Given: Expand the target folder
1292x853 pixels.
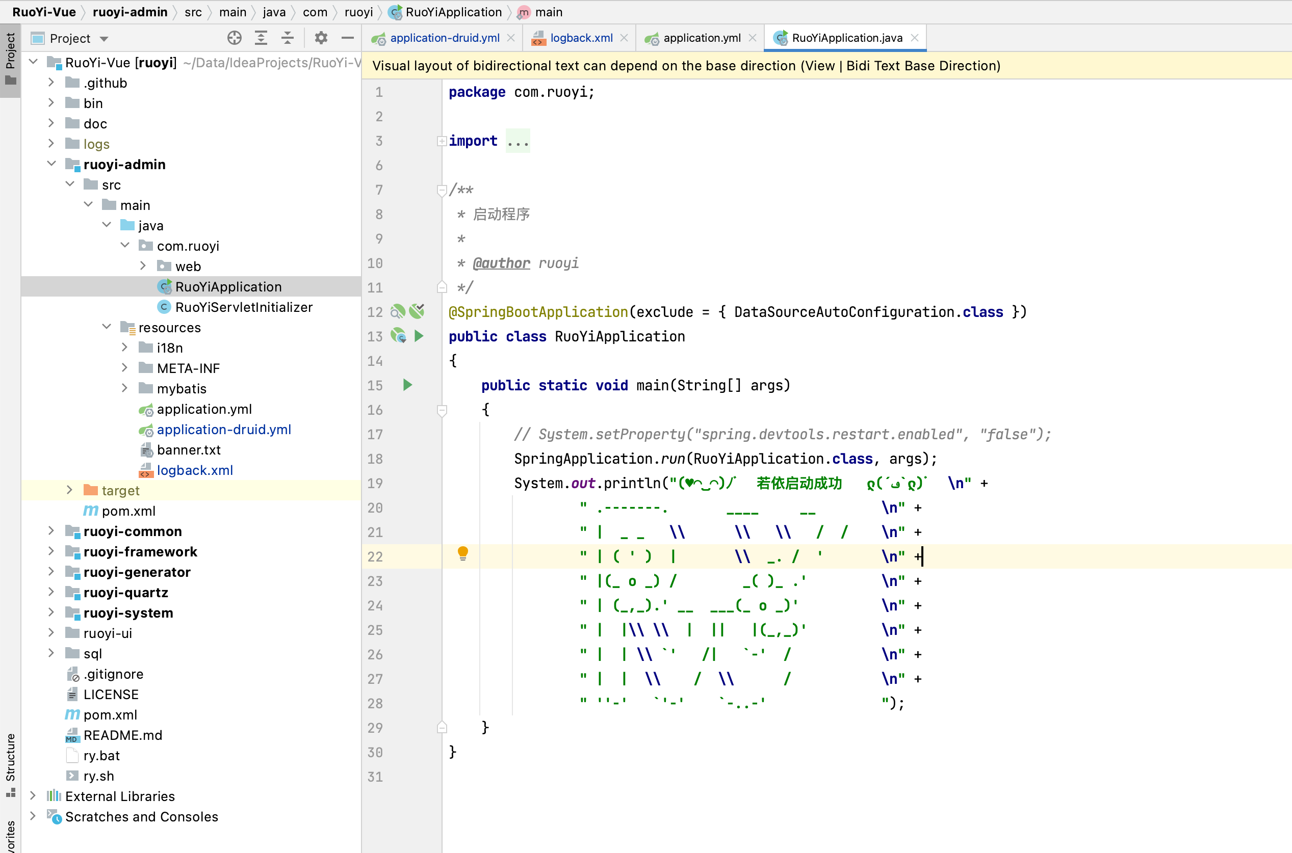Looking at the screenshot, I should pos(69,490).
